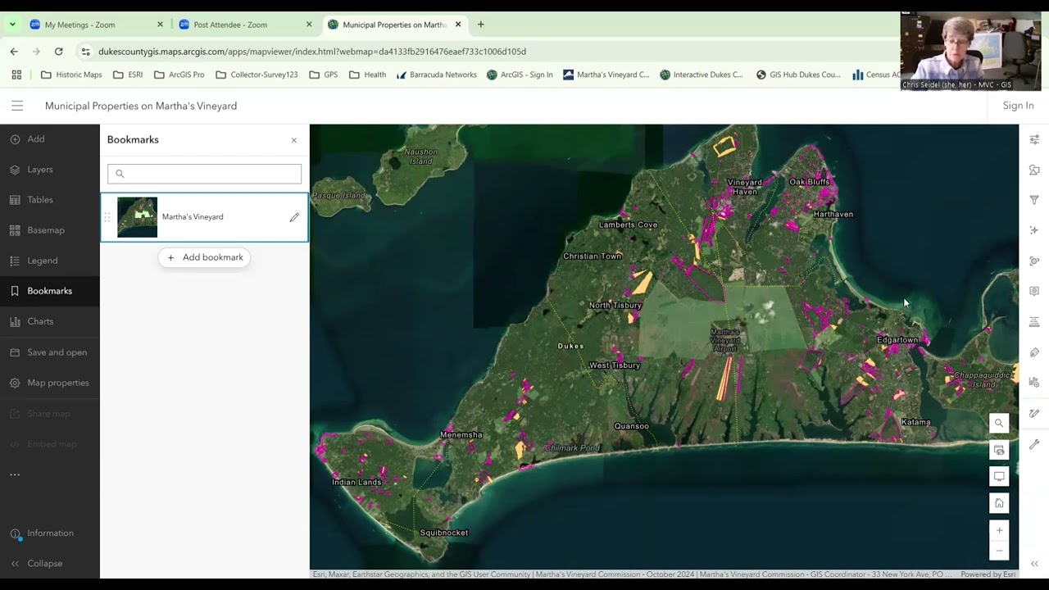The height and width of the screenshot is (590, 1049).
Task: Open the ESRI bookmark folder
Action: 128,75
